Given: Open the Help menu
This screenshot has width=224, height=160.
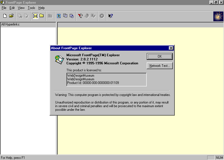Looking at the screenshot, I should click(x=41, y=8).
